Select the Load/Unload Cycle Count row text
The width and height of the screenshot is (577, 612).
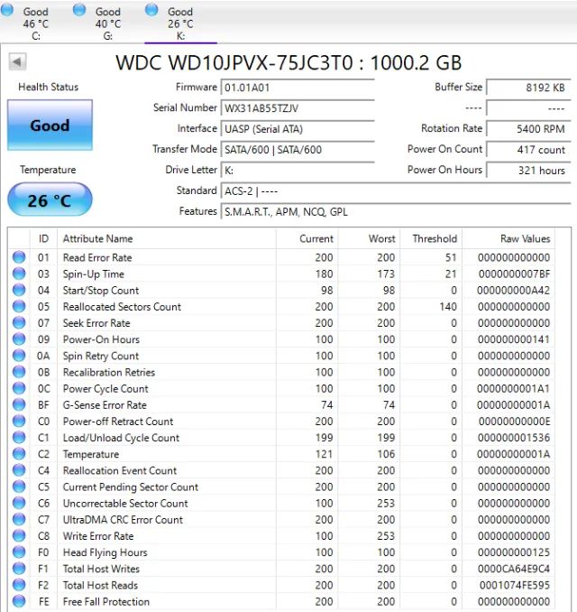click(x=121, y=438)
